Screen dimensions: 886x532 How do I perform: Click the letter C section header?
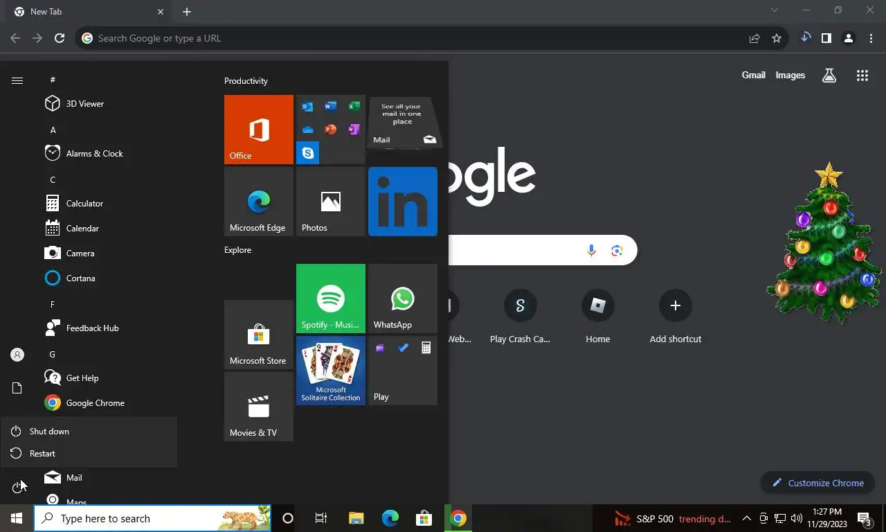pyautogui.click(x=53, y=179)
